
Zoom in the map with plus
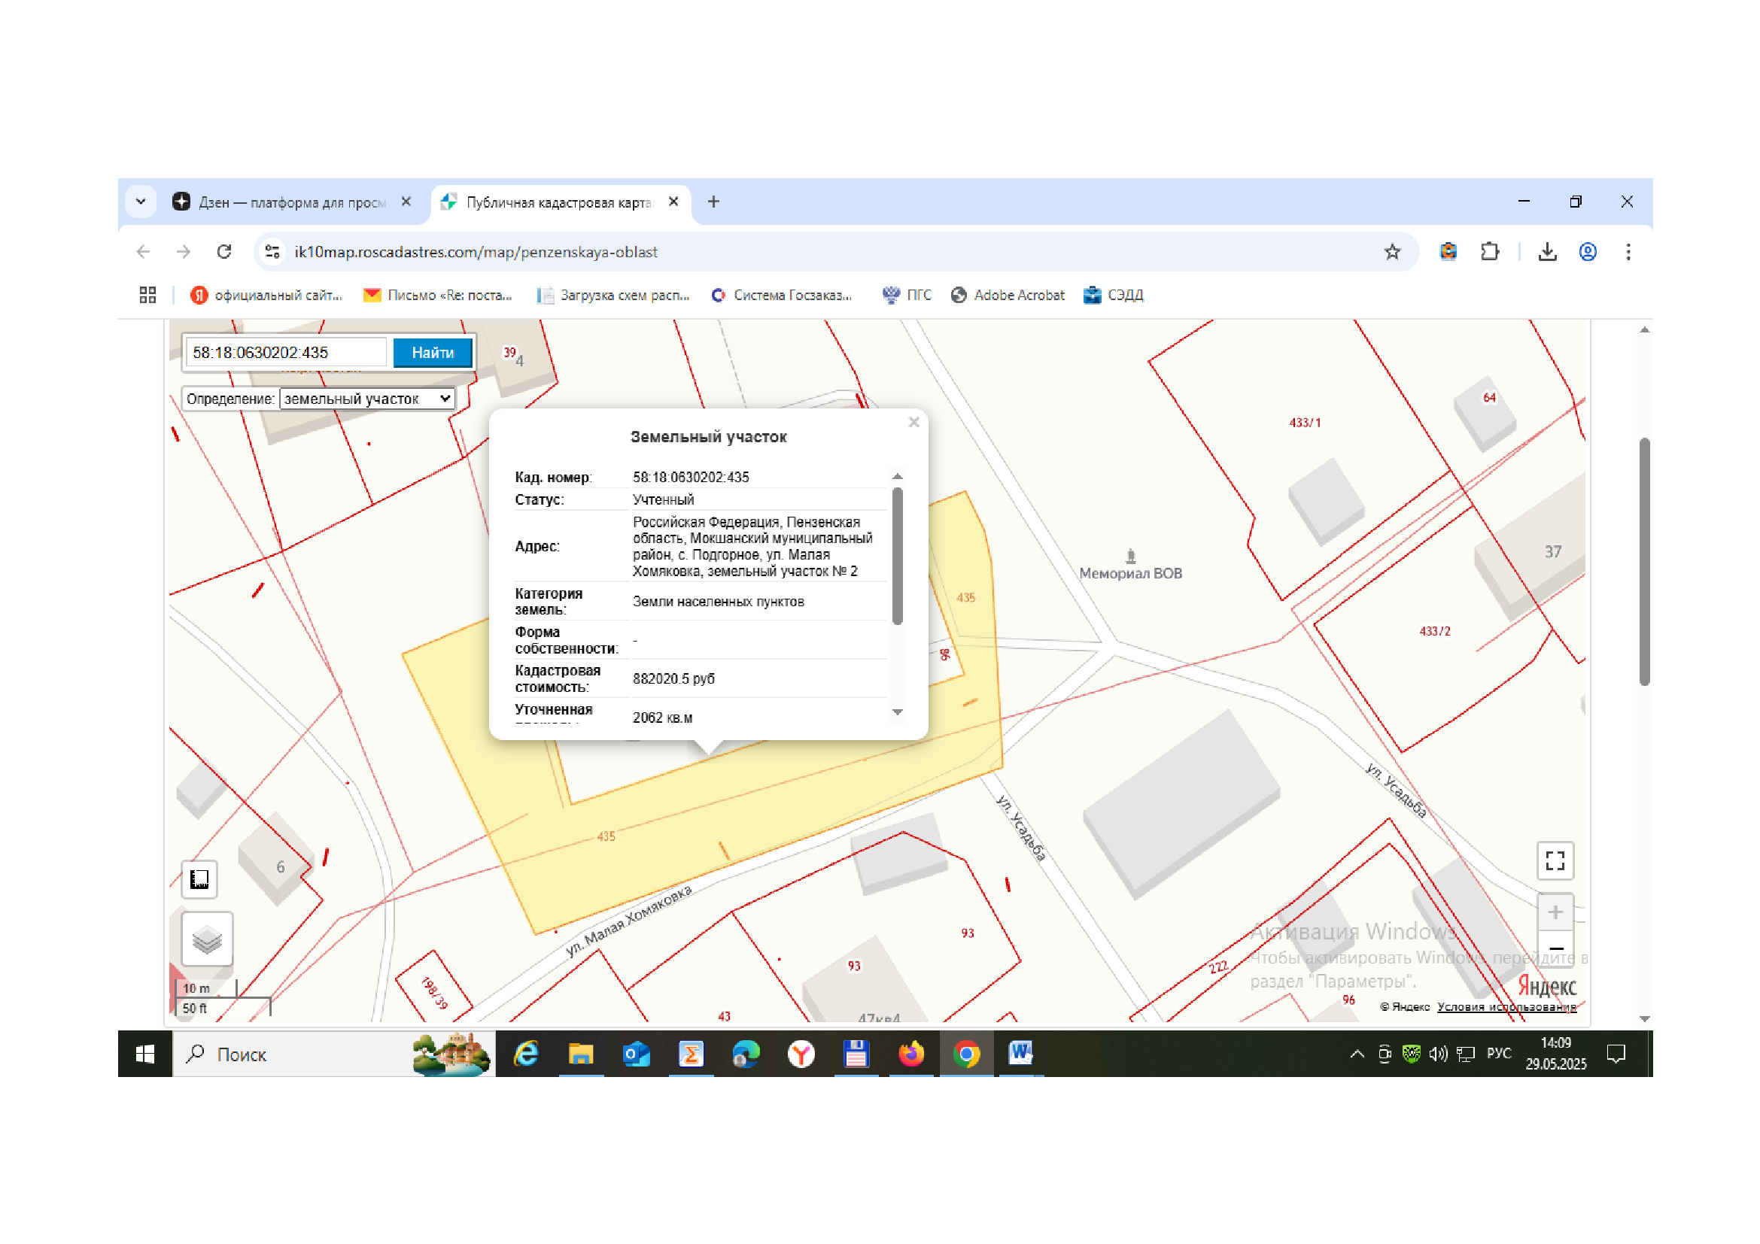[x=1555, y=912]
